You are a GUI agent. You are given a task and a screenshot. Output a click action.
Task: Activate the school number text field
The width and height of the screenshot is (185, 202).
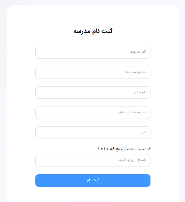[93, 72]
